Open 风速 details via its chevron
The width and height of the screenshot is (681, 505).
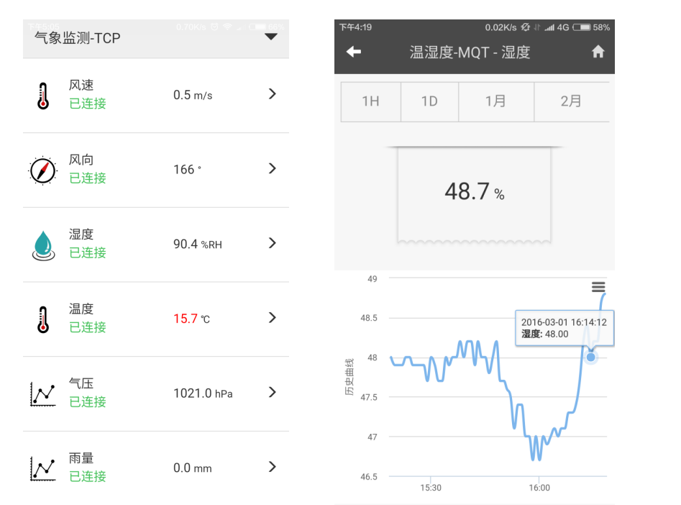[x=272, y=94]
